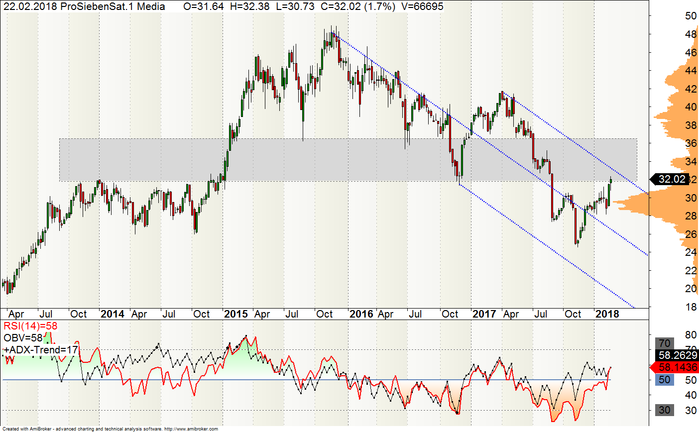Screen dimensions: 699x432
Task: Click the grey 70 overbought level marker
Action: (665, 343)
